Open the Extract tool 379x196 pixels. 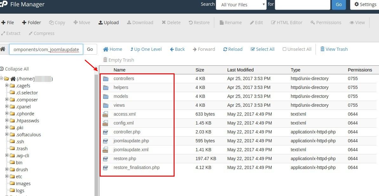[x=11, y=33]
